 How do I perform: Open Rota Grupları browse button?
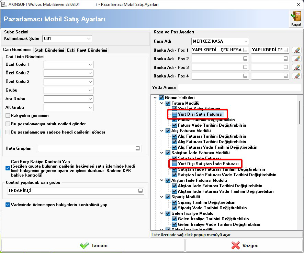point(138,148)
